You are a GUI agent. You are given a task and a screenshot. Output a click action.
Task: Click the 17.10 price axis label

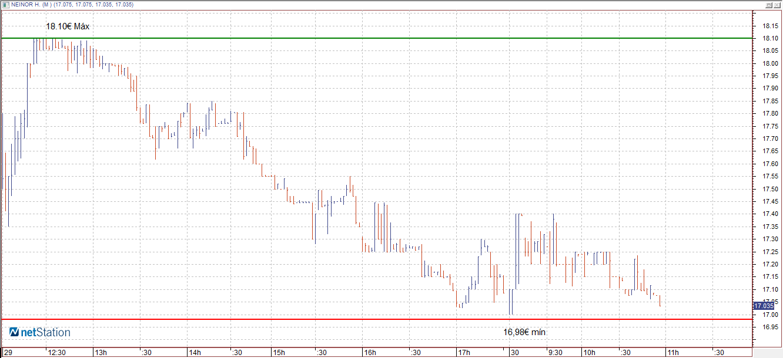pyautogui.click(x=770, y=290)
